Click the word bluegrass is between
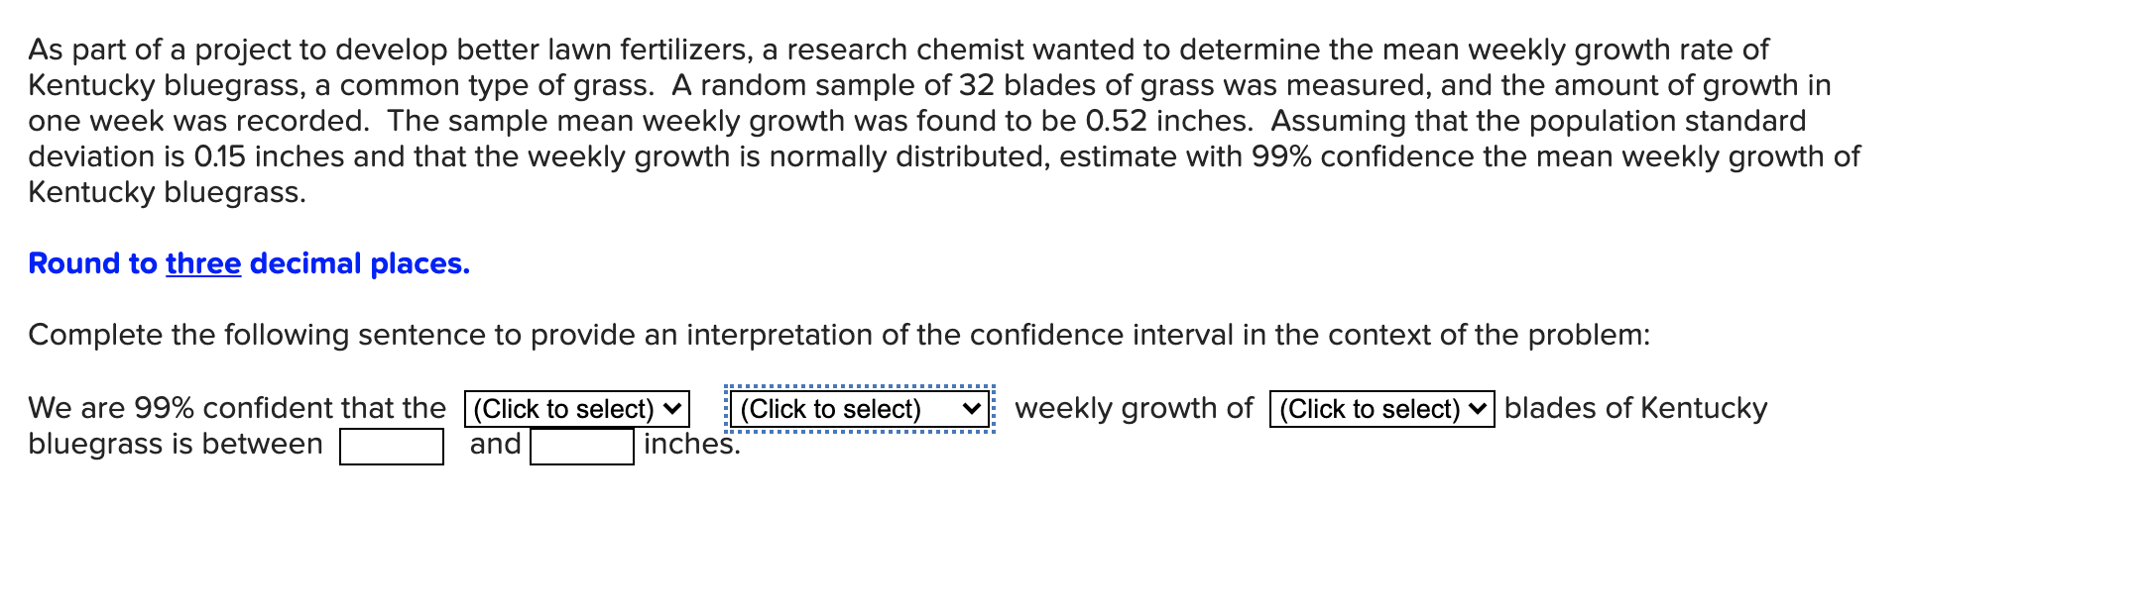This screenshot has width=2156, height=614. 177,442
